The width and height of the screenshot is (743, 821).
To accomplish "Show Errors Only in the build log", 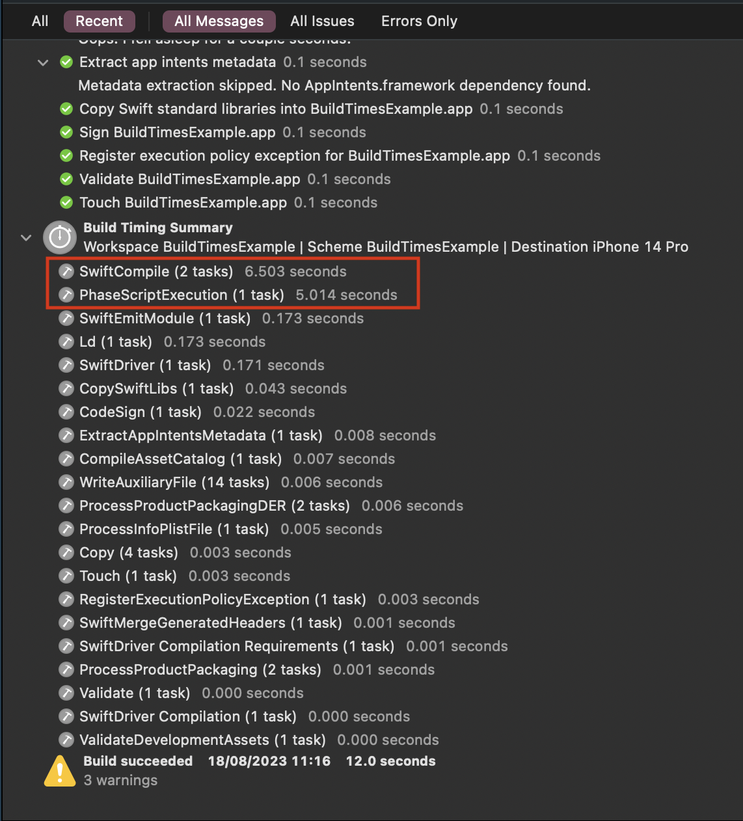I will (x=419, y=21).
